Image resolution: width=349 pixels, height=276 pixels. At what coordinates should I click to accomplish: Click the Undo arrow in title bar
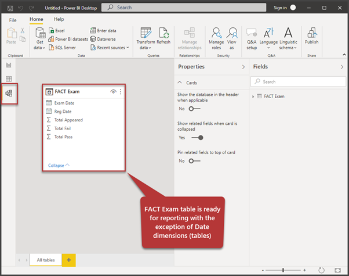(x=21, y=8)
